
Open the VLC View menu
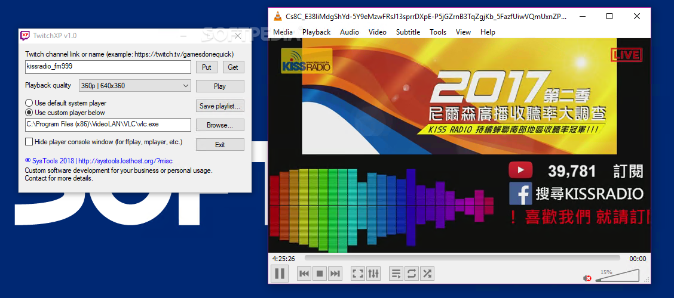(464, 32)
